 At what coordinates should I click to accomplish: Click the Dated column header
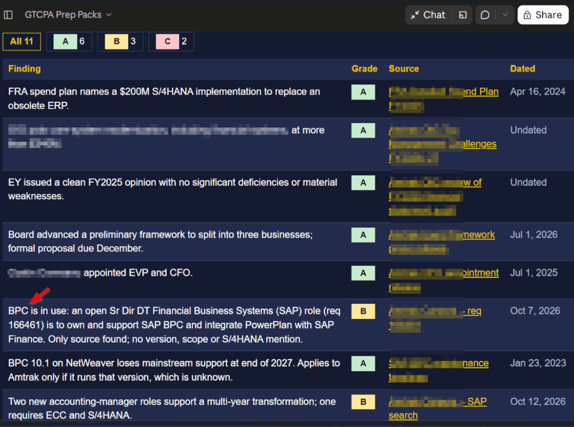pyautogui.click(x=522, y=69)
